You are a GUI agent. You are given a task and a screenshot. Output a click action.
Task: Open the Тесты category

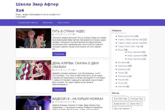click(x=121, y=83)
